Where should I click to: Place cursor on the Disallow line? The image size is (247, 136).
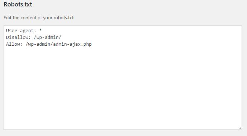34,37
